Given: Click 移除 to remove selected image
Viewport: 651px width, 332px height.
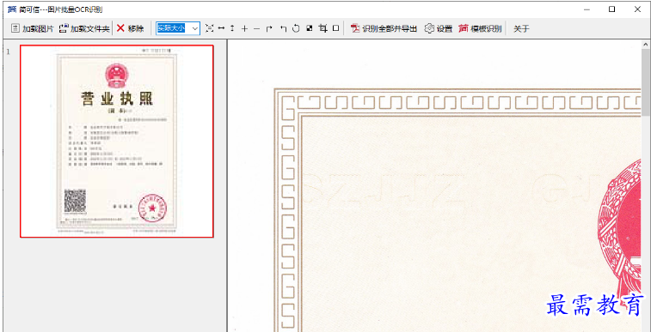Looking at the screenshot, I should (x=131, y=28).
